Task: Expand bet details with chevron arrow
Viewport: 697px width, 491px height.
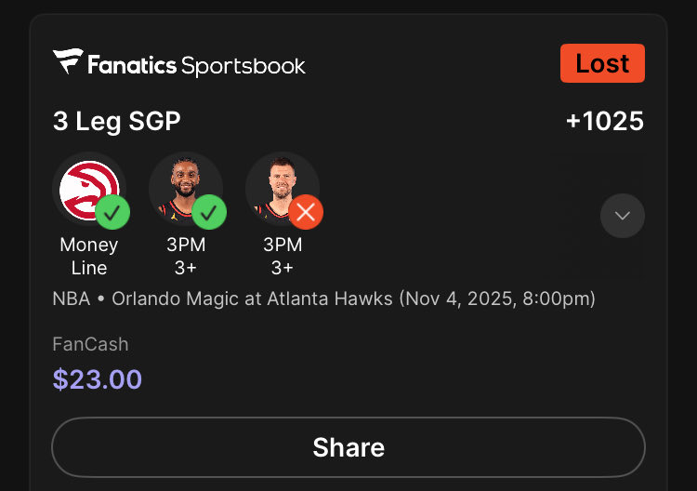Action: [x=623, y=216]
